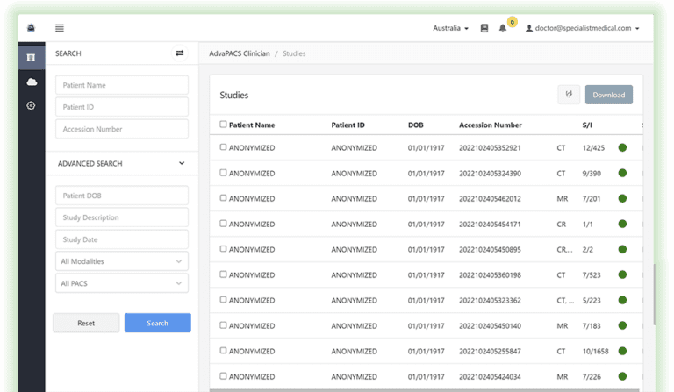
Task: Select the studies icon in sidebar
Action: (32, 58)
